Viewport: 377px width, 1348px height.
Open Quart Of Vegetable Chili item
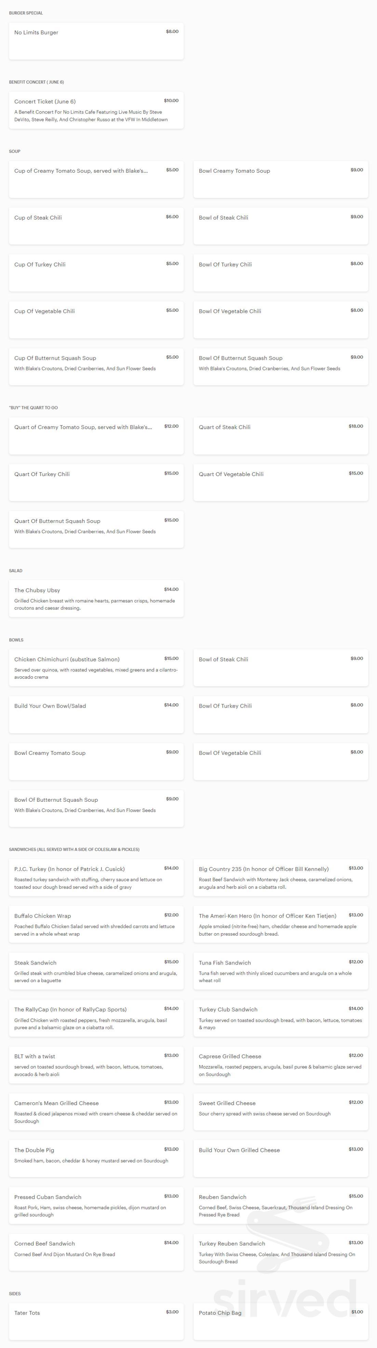pyautogui.click(x=280, y=483)
